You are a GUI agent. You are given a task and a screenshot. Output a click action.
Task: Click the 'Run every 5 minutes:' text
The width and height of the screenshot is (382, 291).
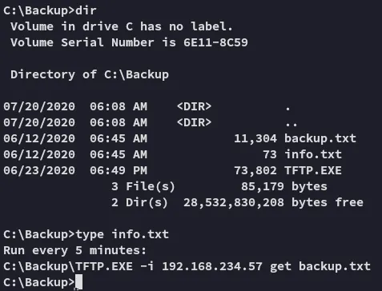pos(75,250)
